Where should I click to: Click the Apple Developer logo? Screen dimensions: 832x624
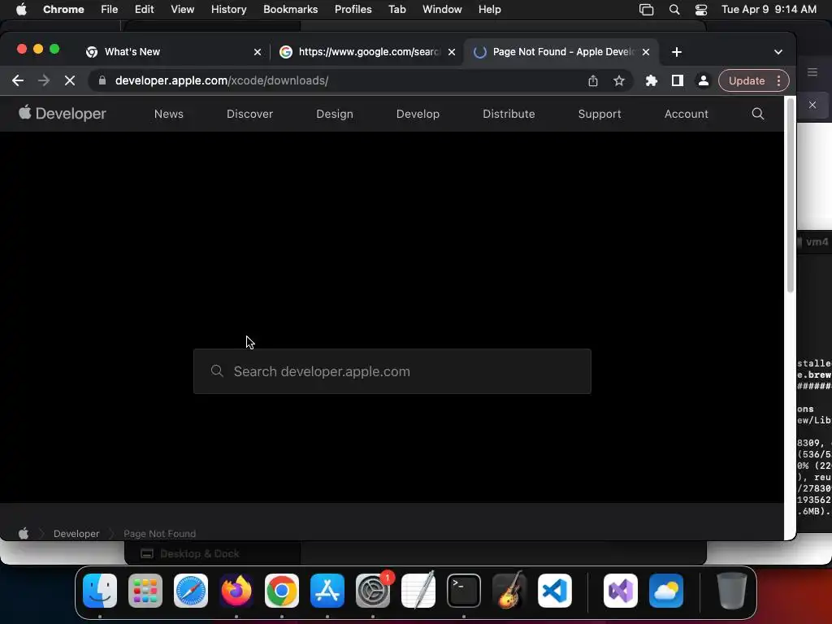pos(63,114)
